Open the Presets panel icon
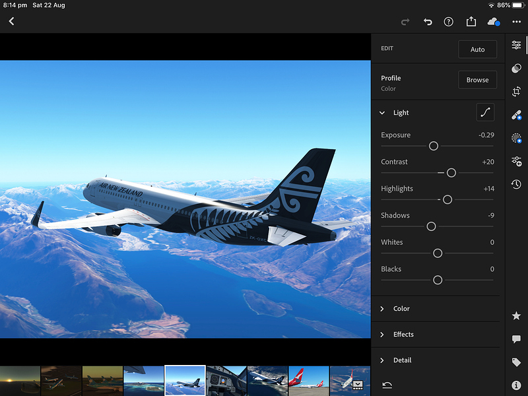The image size is (528, 396). [516, 69]
